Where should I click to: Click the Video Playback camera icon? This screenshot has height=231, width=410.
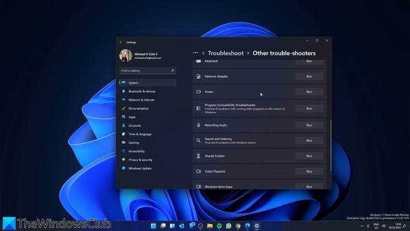coord(199,171)
